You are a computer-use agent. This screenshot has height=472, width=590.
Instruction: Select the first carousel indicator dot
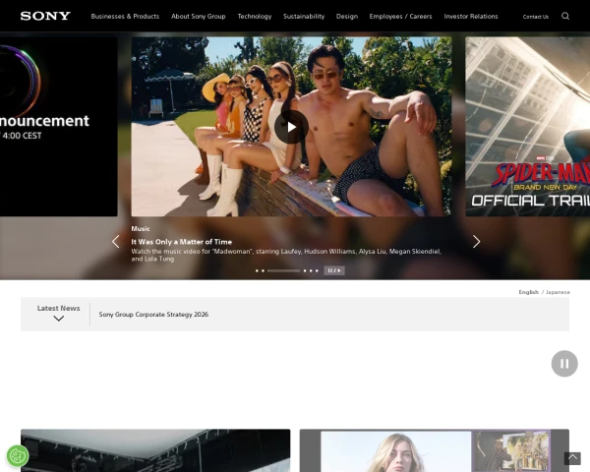tap(257, 270)
